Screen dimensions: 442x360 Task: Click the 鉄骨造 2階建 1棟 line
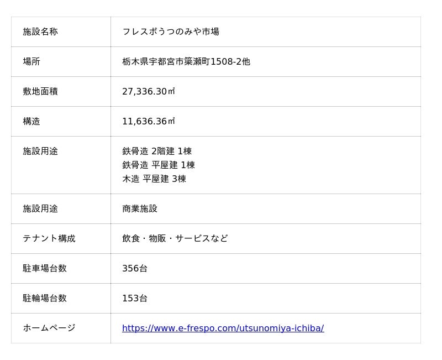pyautogui.click(x=157, y=151)
